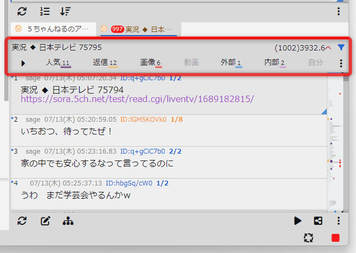Click the share icon at bottom
Viewport: 356px width, 253px height.
(318, 221)
